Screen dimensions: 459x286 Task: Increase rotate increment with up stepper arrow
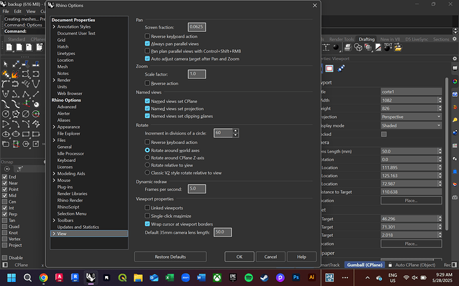pyautogui.click(x=235, y=131)
